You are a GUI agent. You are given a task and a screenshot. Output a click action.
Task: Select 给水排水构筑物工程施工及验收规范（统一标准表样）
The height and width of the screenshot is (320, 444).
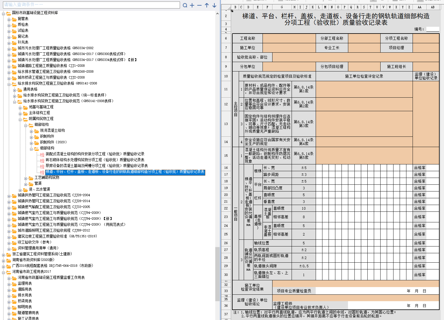point(65,95)
